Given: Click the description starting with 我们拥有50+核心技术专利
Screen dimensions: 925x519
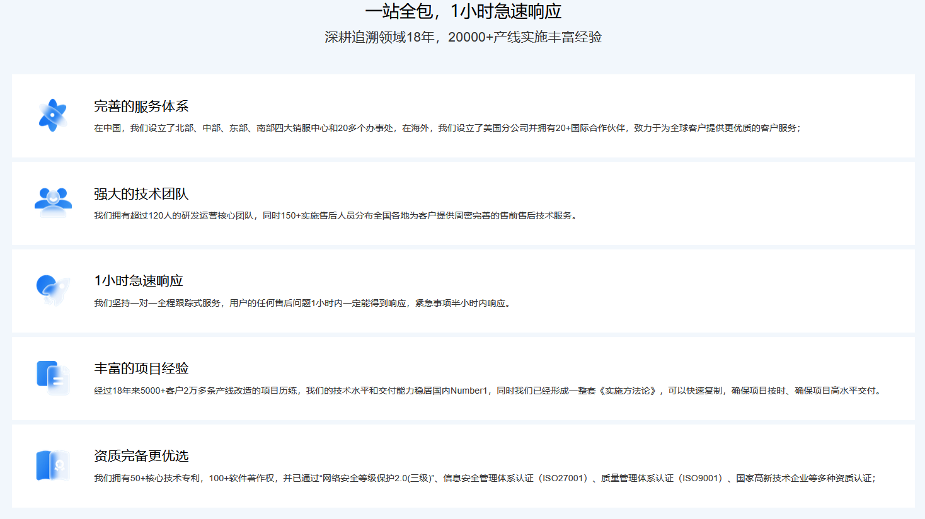Looking at the screenshot, I should [x=485, y=478].
